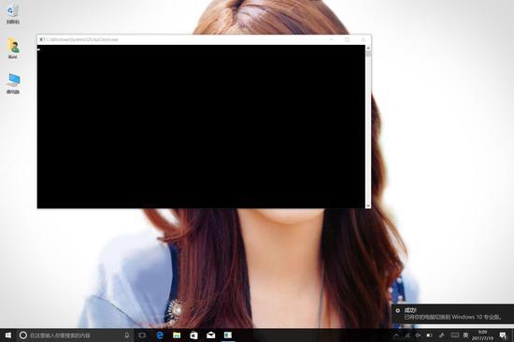514x342 pixels.
Task: Show hidden system tray icons
Action: pyautogui.click(x=396, y=335)
